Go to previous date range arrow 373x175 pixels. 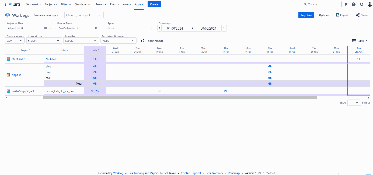point(160,28)
